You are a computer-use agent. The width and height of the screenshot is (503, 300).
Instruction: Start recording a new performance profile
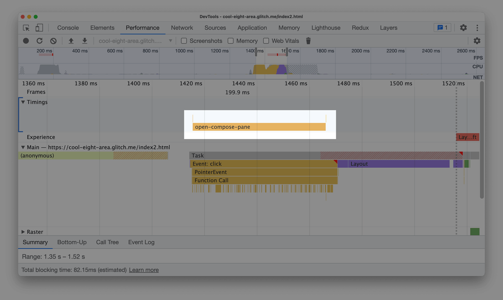[26, 41]
